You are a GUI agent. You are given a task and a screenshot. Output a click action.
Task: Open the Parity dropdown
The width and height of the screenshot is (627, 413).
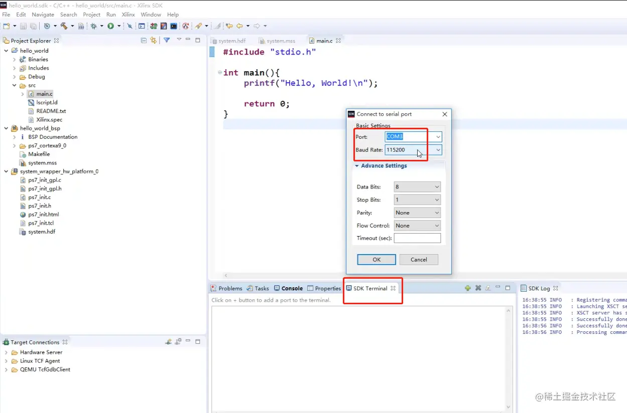pyautogui.click(x=437, y=213)
